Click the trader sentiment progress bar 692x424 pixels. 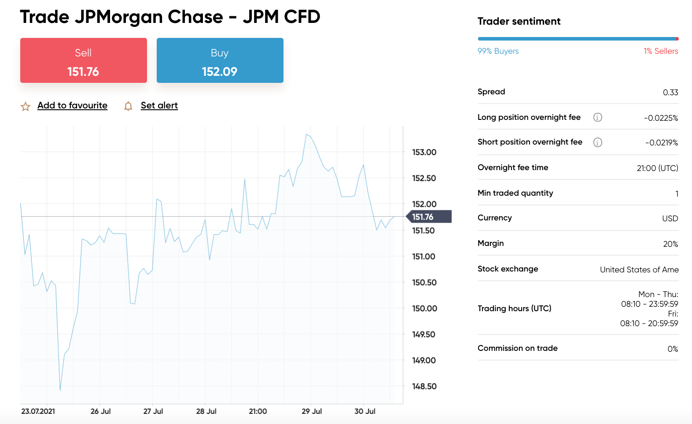point(578,39)
